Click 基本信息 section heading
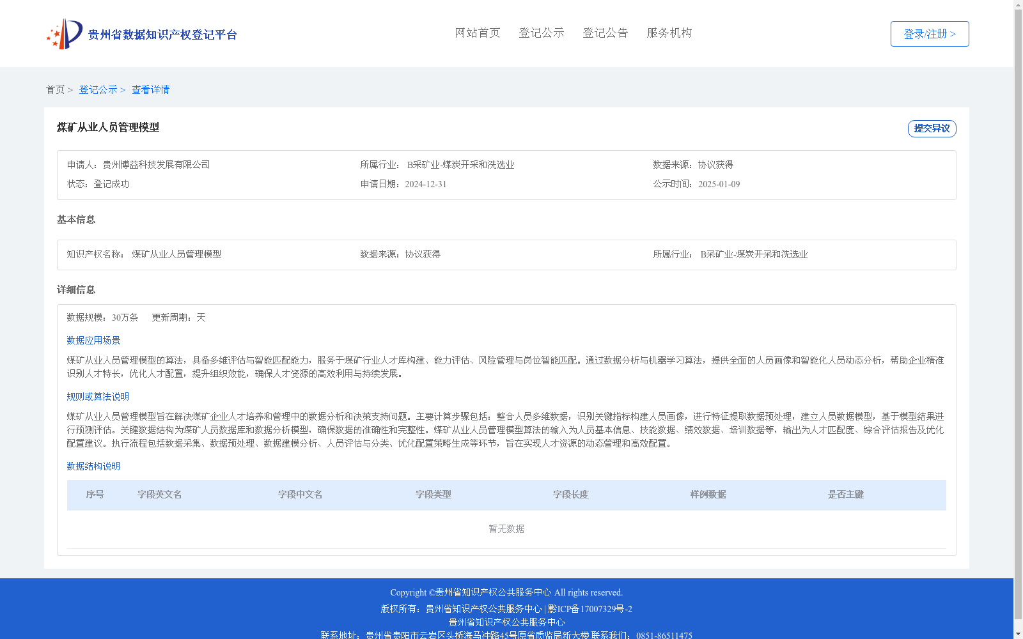 point(76,219)
